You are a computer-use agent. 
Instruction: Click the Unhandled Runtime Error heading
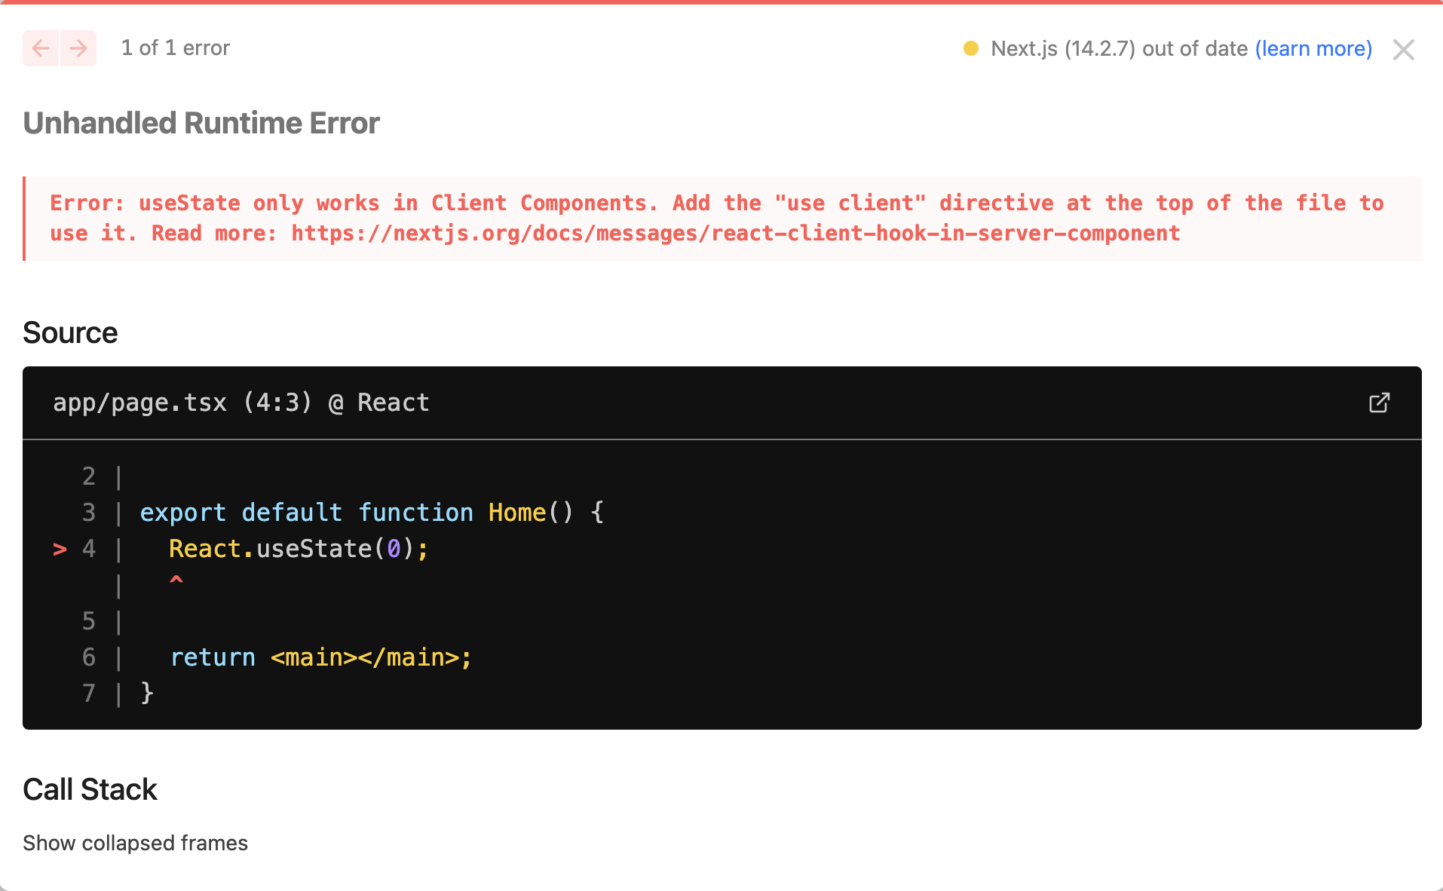pos(201,122)
